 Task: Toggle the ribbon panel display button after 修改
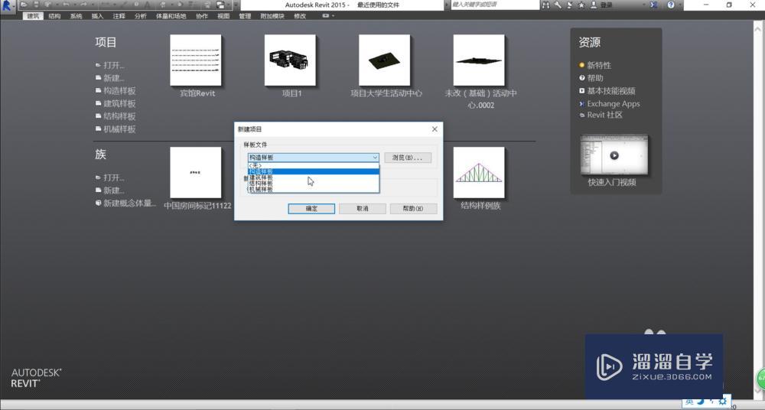(325, 15)
